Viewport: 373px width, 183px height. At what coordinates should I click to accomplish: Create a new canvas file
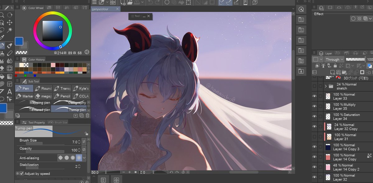124,2
